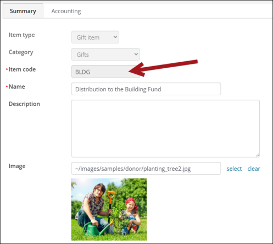This screenshot has width=273, height=244.
Task: Click the Image path input field
Action: click(x=146, y=169)
